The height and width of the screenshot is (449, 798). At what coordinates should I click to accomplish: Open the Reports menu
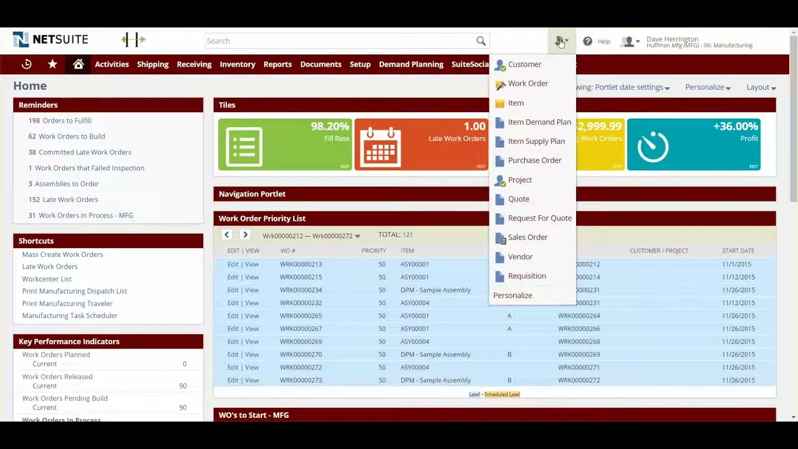tap(277, 64)
